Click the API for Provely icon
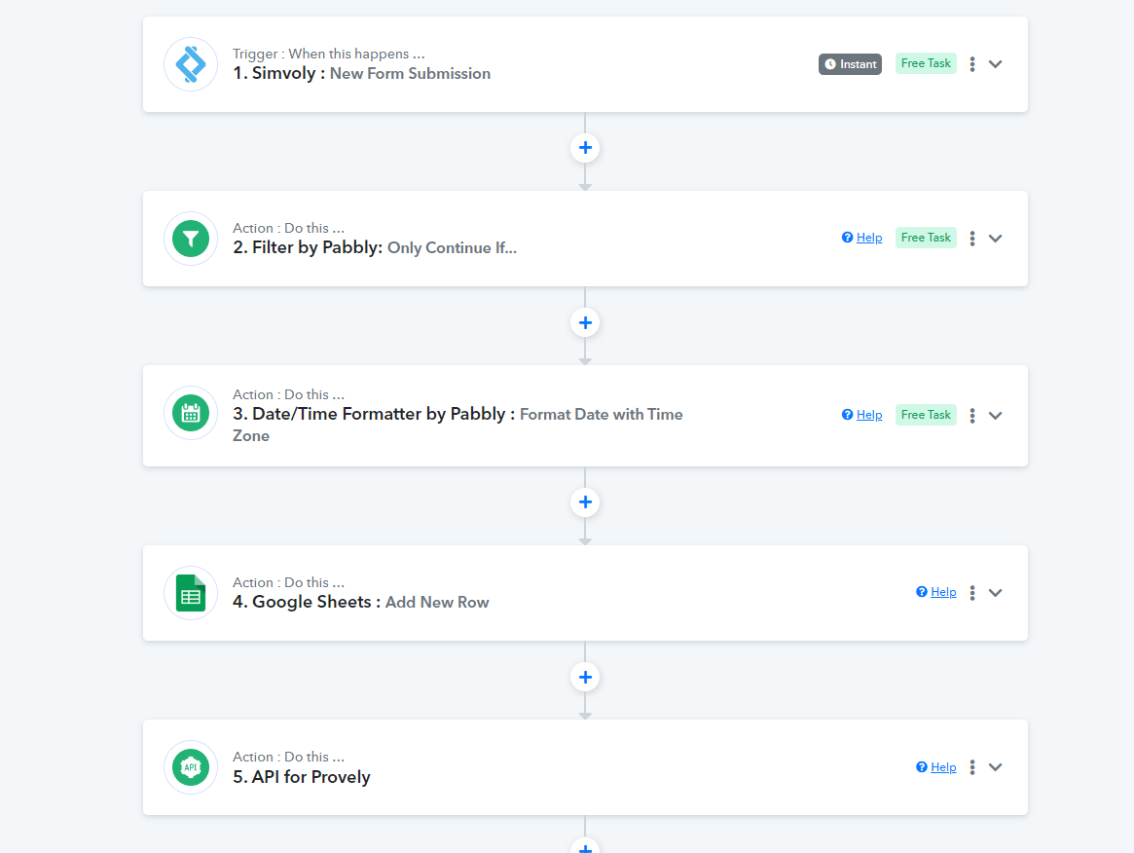 click(x=191, y=767)
